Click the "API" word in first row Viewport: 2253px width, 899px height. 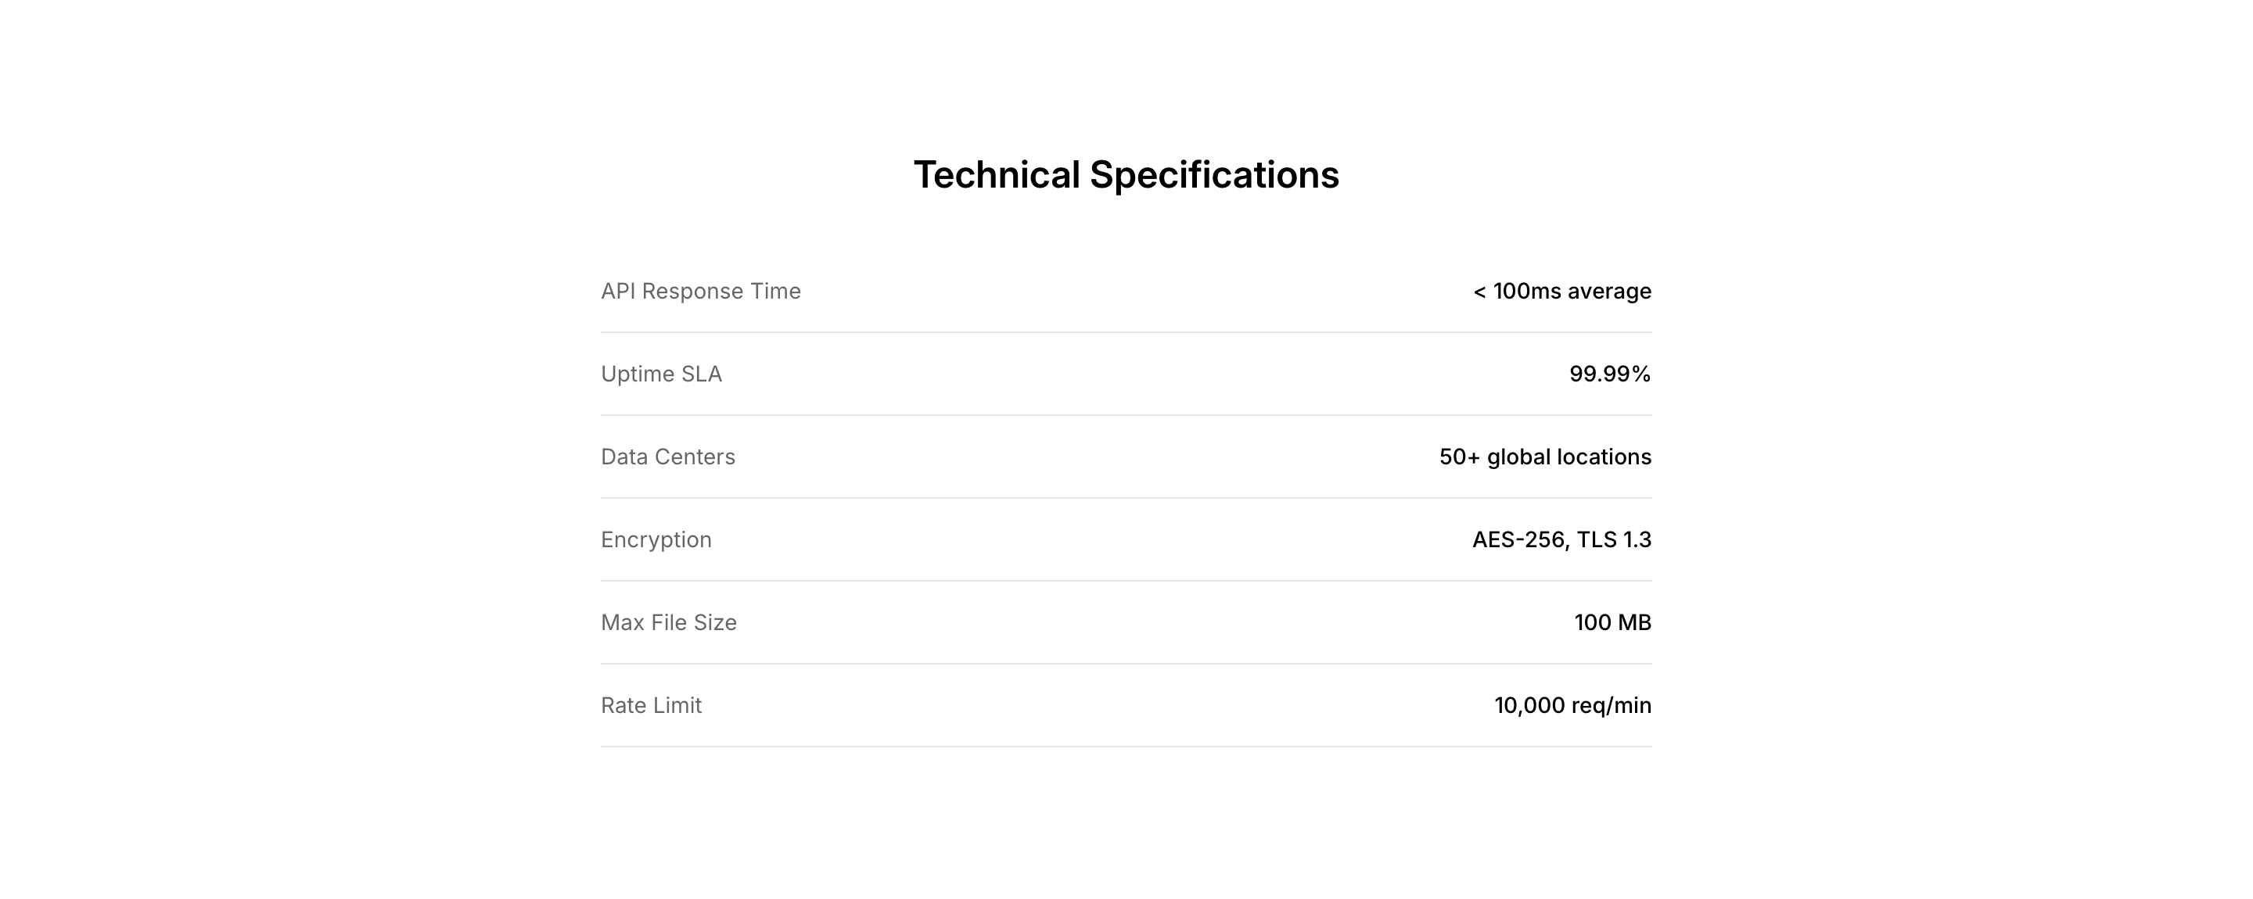coord(617,291)
